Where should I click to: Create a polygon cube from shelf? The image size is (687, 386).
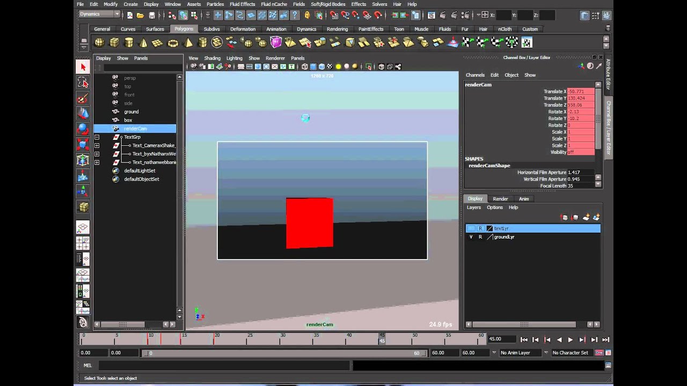pyautogui.click(x=114, y=42)
